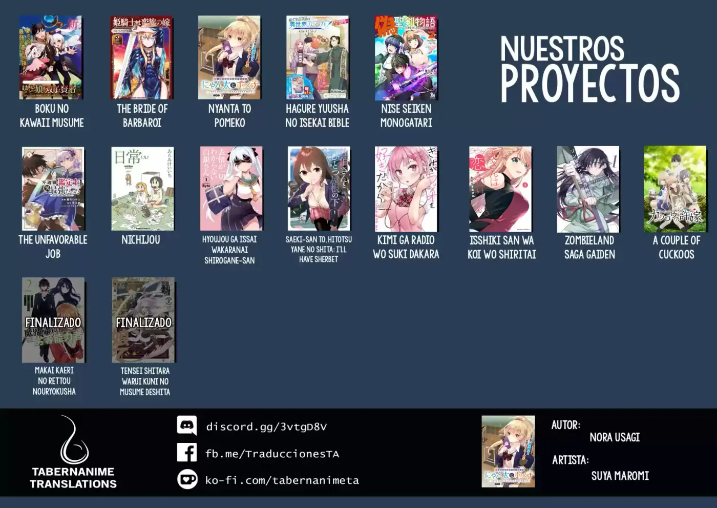Select the Hagure Yuusha no Isekai Bible cover
This screenshot has height=508, width=717.
click(318, 57)
